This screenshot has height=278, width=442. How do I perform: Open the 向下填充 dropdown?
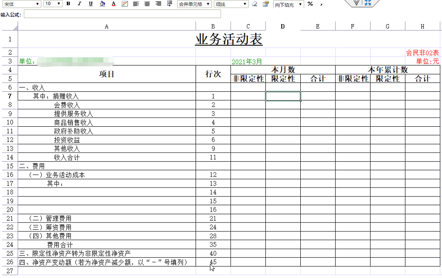pos(288,4)
